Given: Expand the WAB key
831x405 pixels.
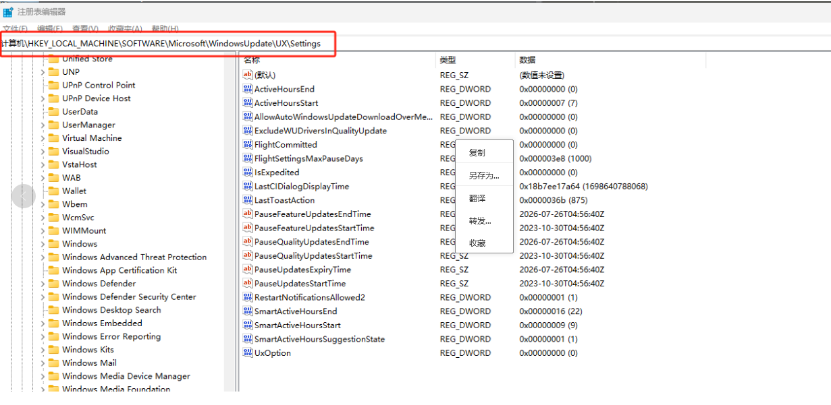Looking at the screenshot, I should (x=43, y=178).
